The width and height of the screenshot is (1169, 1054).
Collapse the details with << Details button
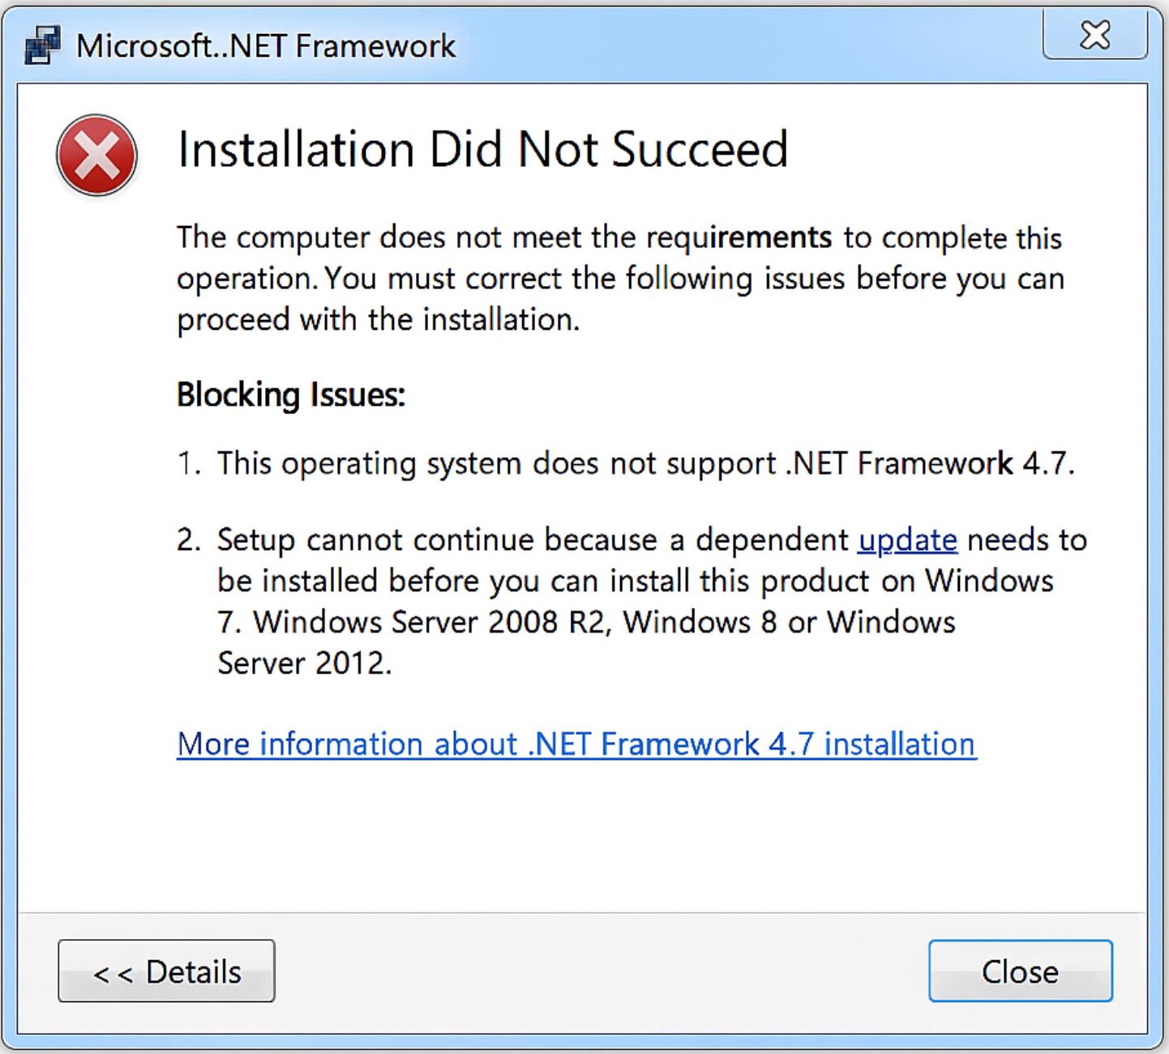coord(166,971)
